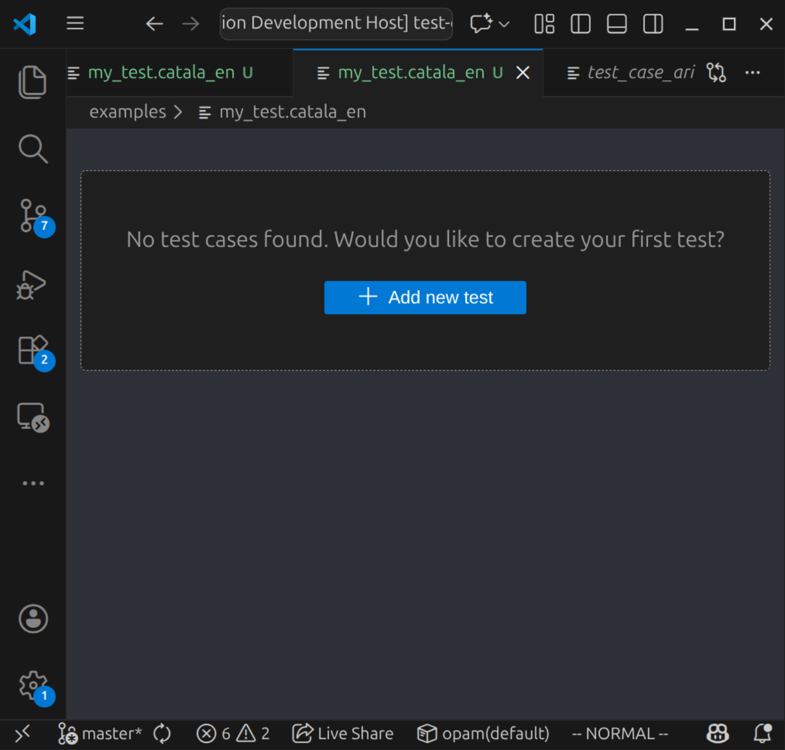The image size is (785, 750).
Task: Click the Add new test button
Action: [425, 297]
